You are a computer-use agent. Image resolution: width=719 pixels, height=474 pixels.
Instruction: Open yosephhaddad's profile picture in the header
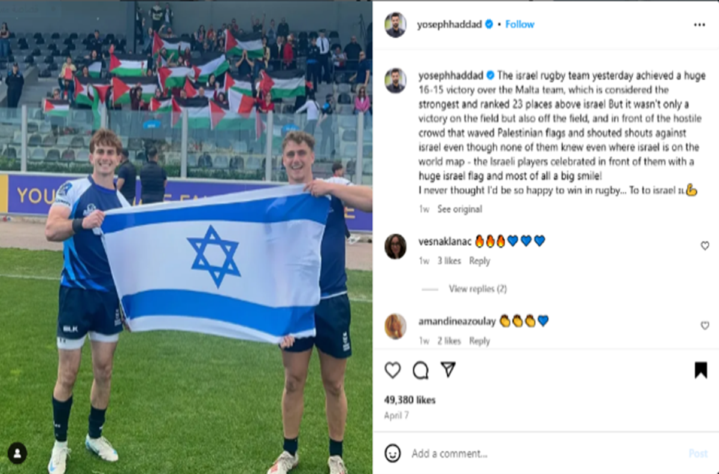(x=395, y=25)
